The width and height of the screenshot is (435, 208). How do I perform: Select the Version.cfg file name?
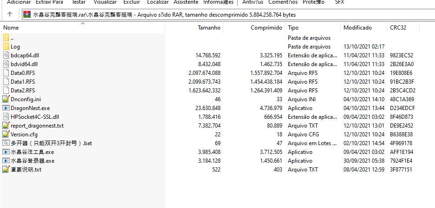coord(24,135)
